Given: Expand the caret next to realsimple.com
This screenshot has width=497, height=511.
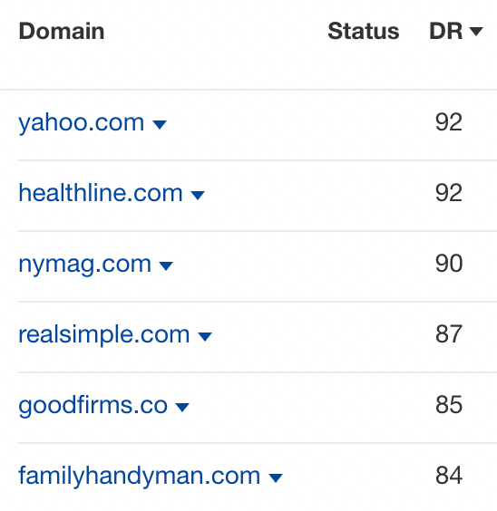Looking at the screenshot, I should [205, 337].
